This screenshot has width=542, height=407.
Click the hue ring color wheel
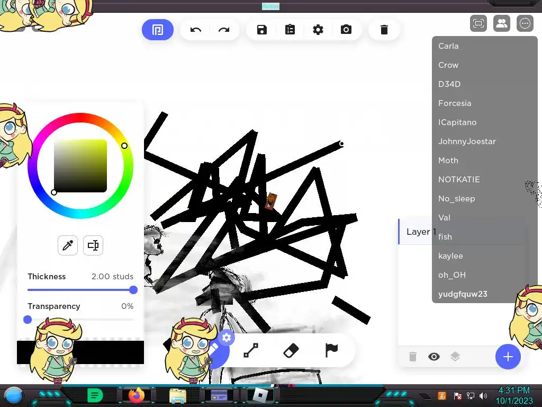pos(80,118)
